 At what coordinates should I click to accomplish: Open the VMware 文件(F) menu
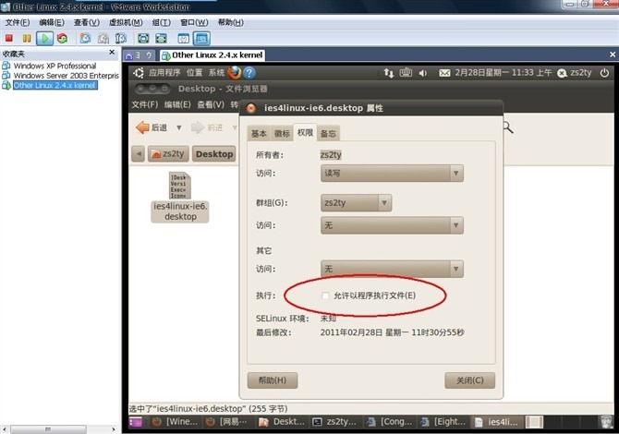coord(17,22)
